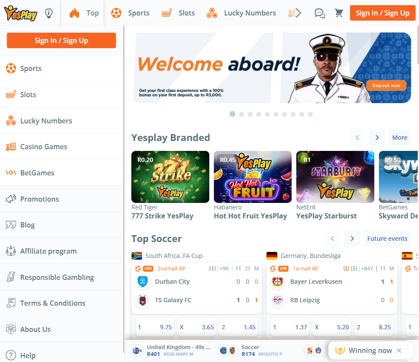
Task: Open the Top tab in header
Action: coord(82,13)
